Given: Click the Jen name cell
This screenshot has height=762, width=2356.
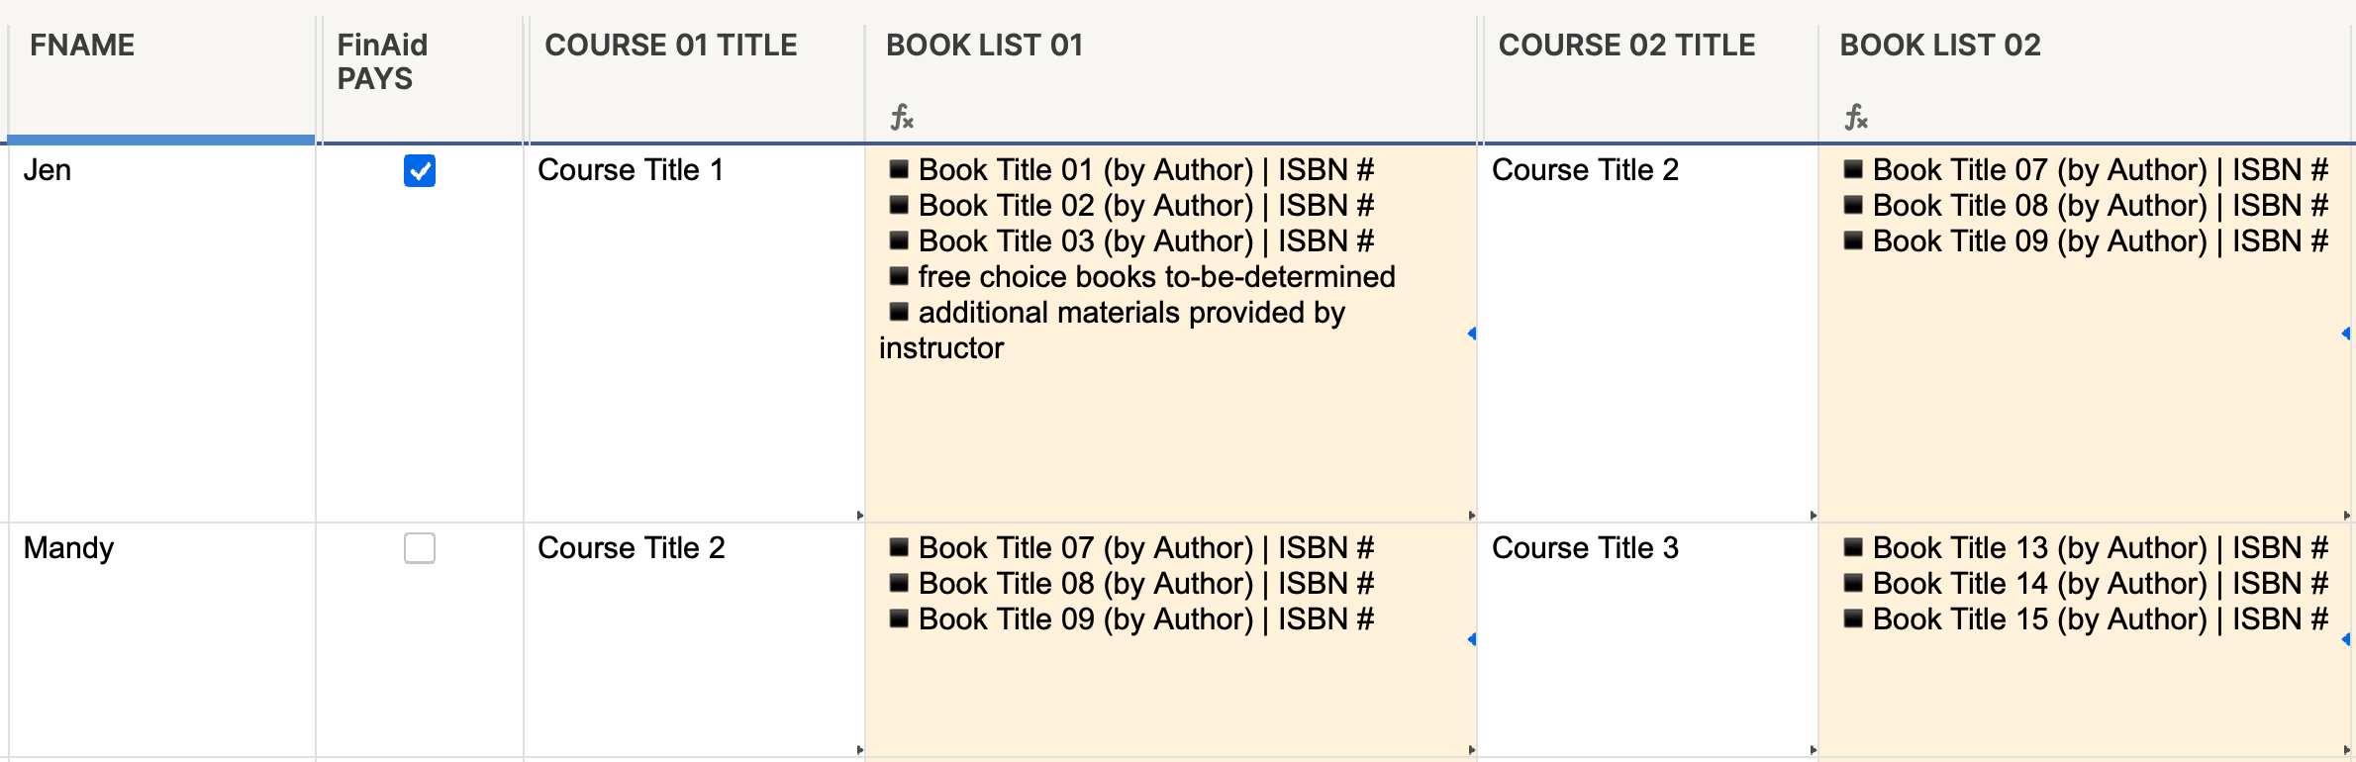Looking at the screenshot, I should 162,333.
